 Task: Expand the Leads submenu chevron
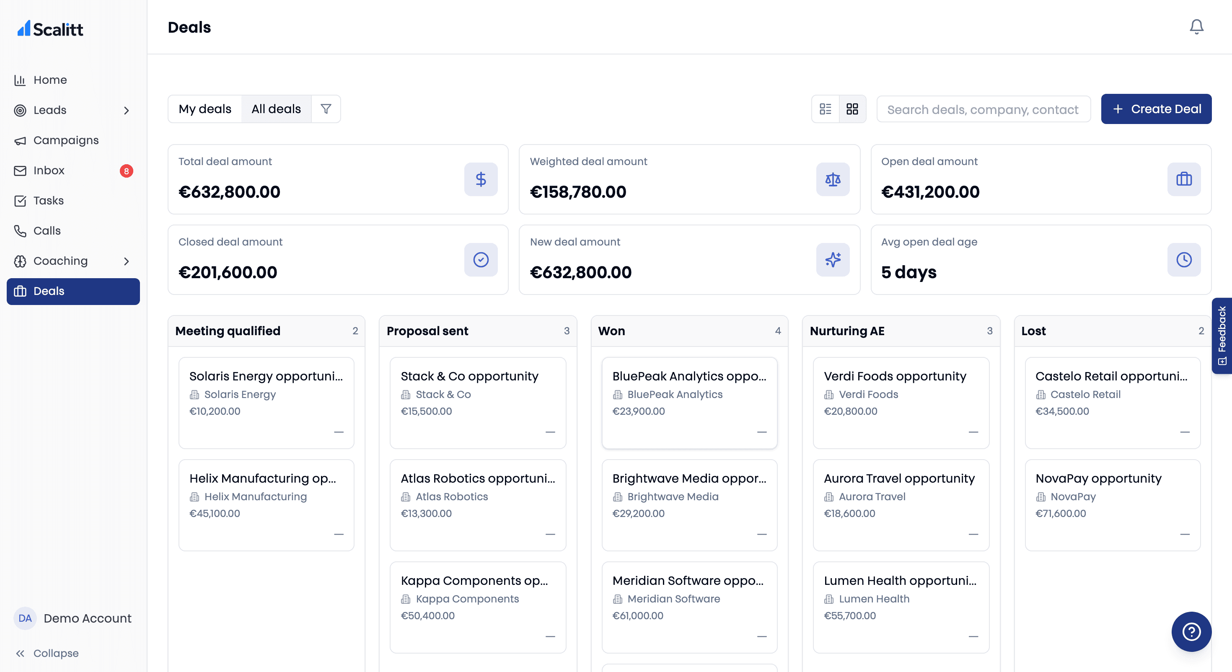tap(126, 111)
